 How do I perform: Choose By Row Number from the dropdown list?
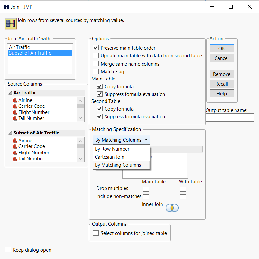point(121,149)
